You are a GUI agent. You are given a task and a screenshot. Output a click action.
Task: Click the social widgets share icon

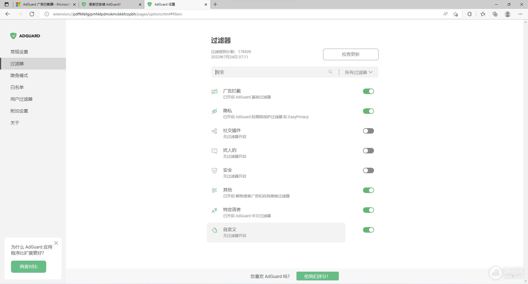tap(215, 131)
